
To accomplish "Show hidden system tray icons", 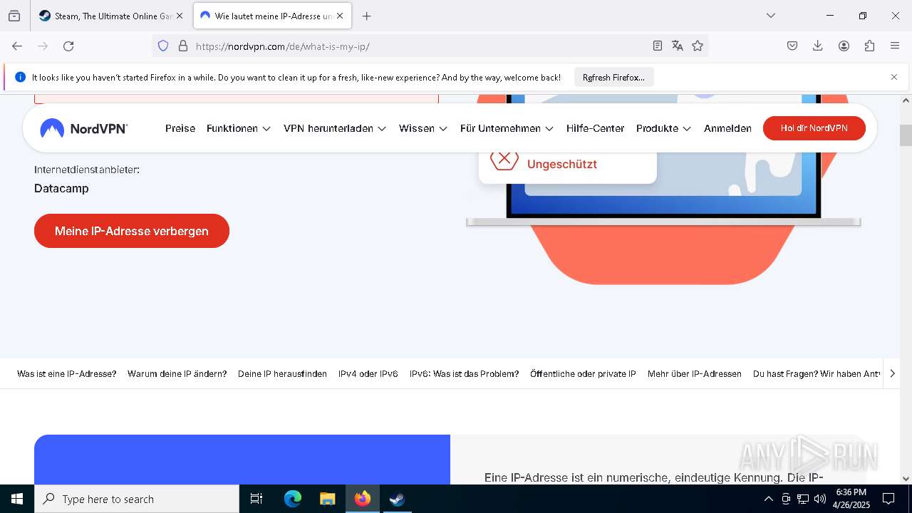I will pyautogui.click(x=768, y=499).
